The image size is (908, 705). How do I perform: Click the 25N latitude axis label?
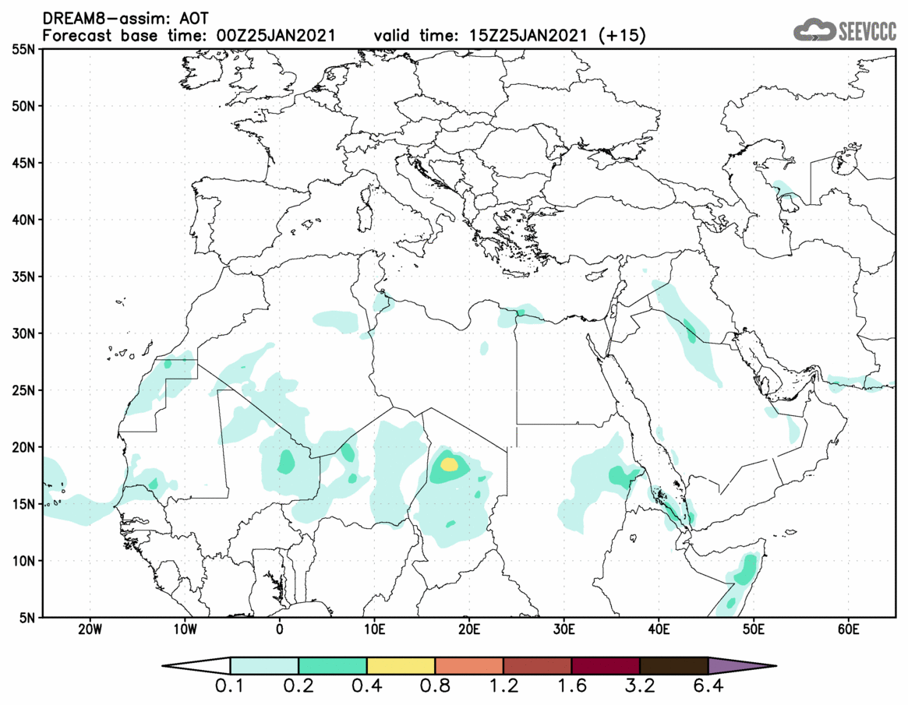point(23,390)
